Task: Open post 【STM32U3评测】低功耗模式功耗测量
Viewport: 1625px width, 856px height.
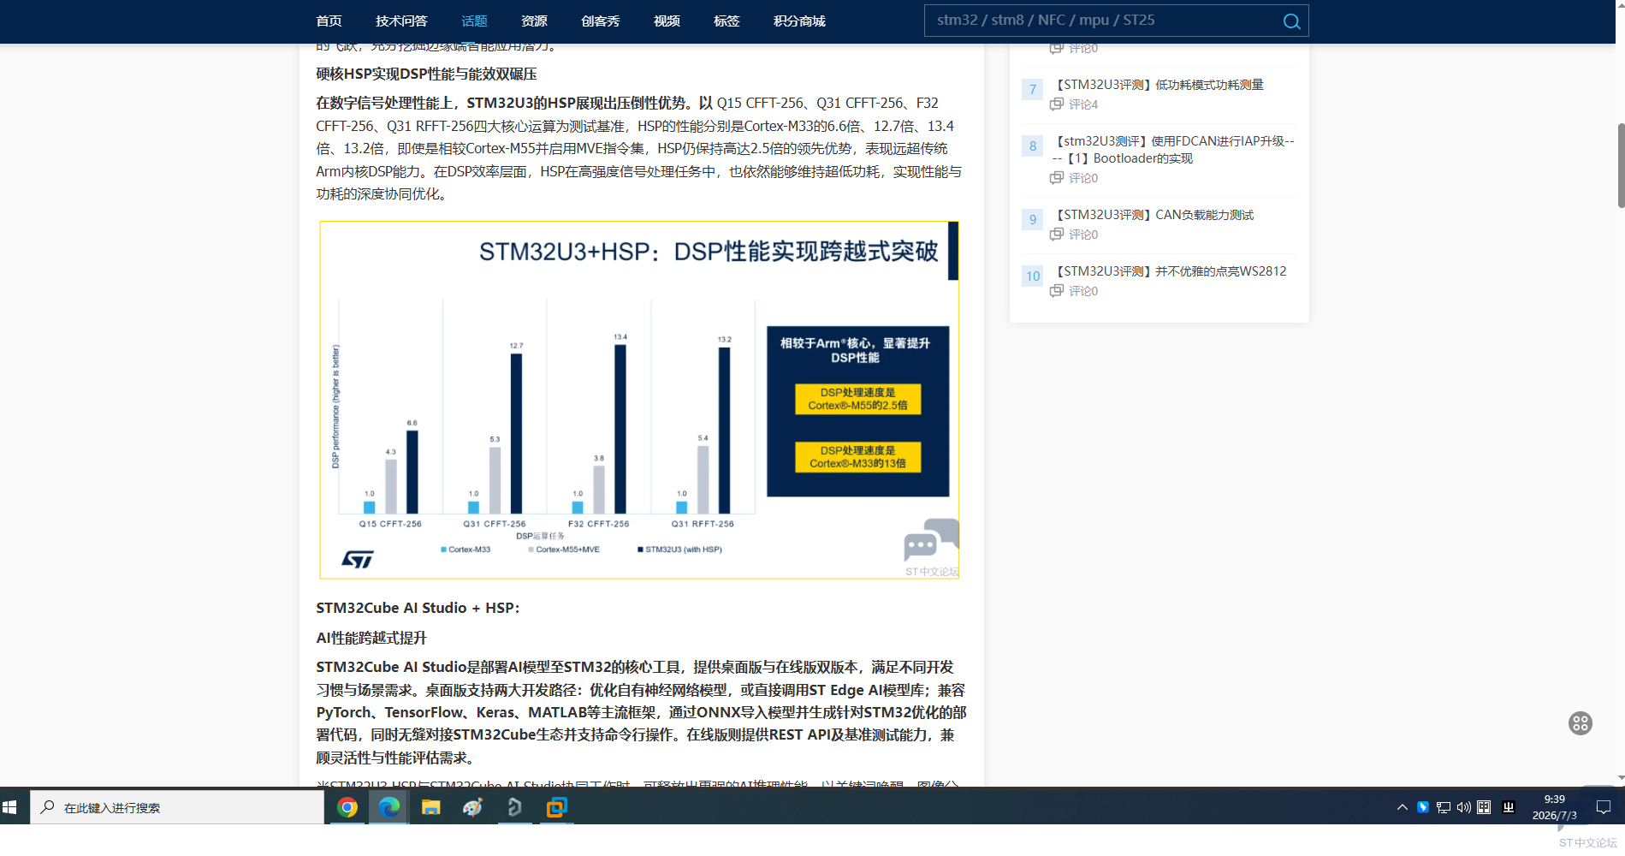Action: tap(1158, 85)
